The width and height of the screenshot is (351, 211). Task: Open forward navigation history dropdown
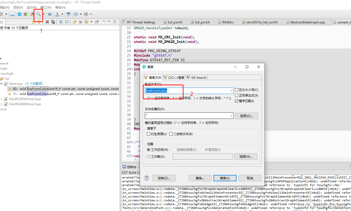point(91,14)
